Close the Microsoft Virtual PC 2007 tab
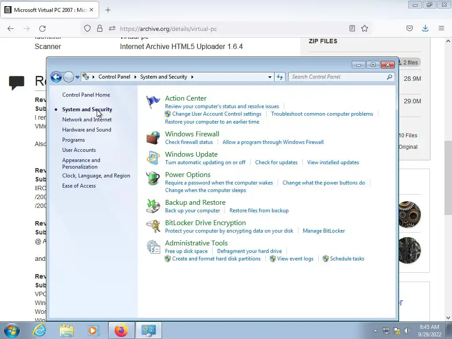452x339 pixels. [91, 10]
